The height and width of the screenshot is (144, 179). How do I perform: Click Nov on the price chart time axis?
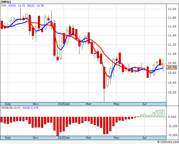(x=36, y=104)
